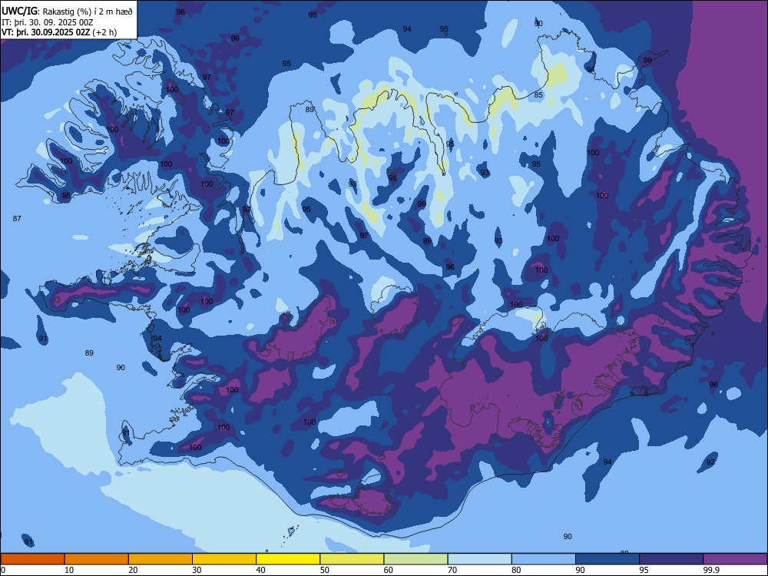The image size is (768, 576).
Task: Click the '10' legend scale label
Action: (69, 570)
